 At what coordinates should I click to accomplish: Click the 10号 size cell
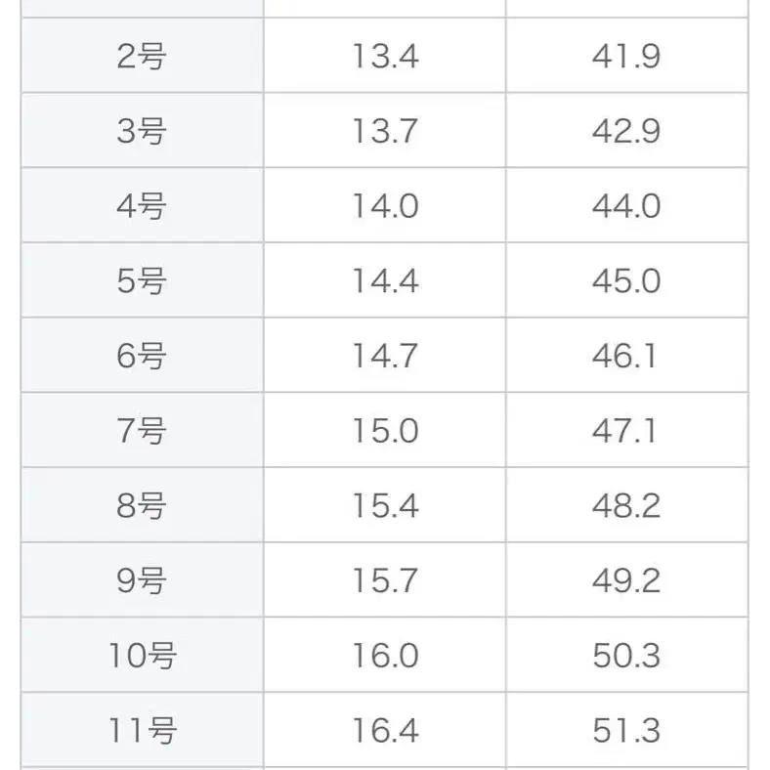pyautogui.click(x=142, y=656)
